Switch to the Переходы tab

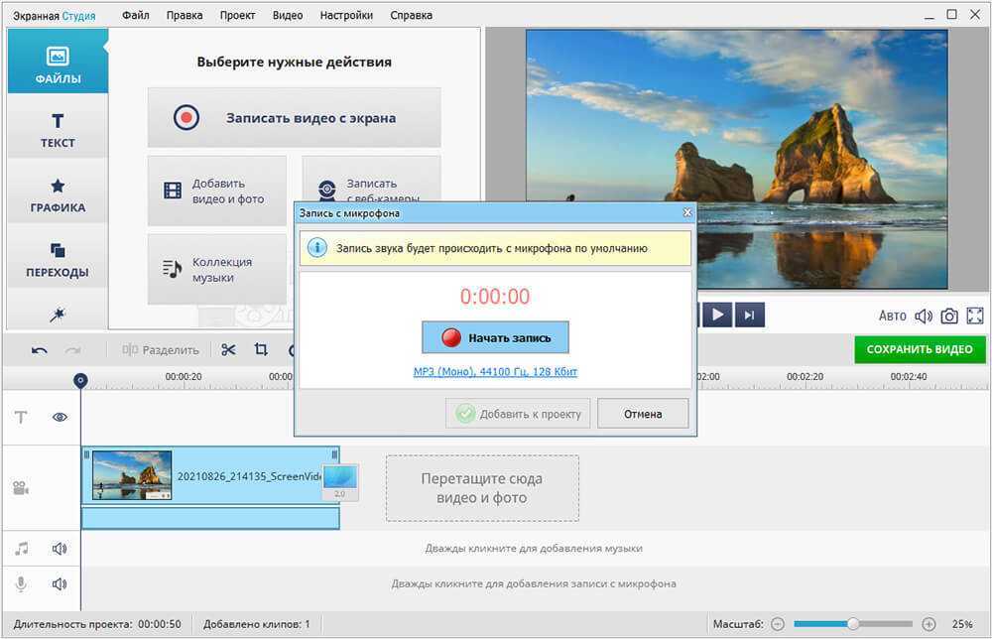(58, 258)
